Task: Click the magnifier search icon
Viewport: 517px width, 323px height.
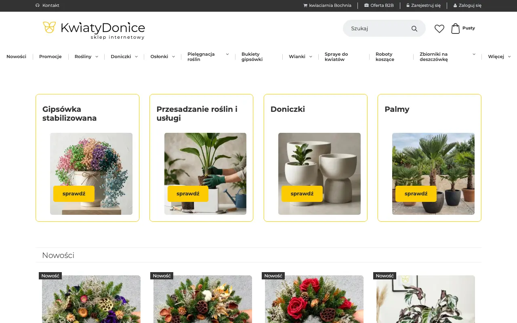Action: pyautogui.click(x=414, y=29)
